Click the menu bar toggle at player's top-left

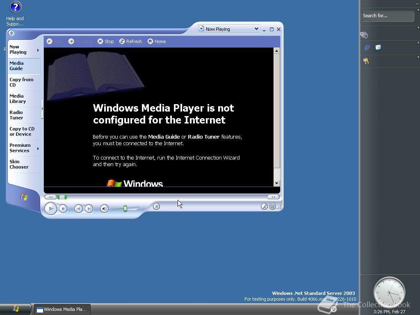[11, 33]
